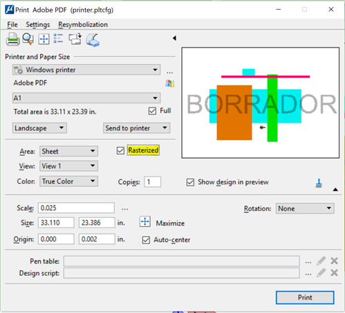This screenshot has width=345, height=313.
Task: Toggle Show design in preview
Action: click(190, 183)
